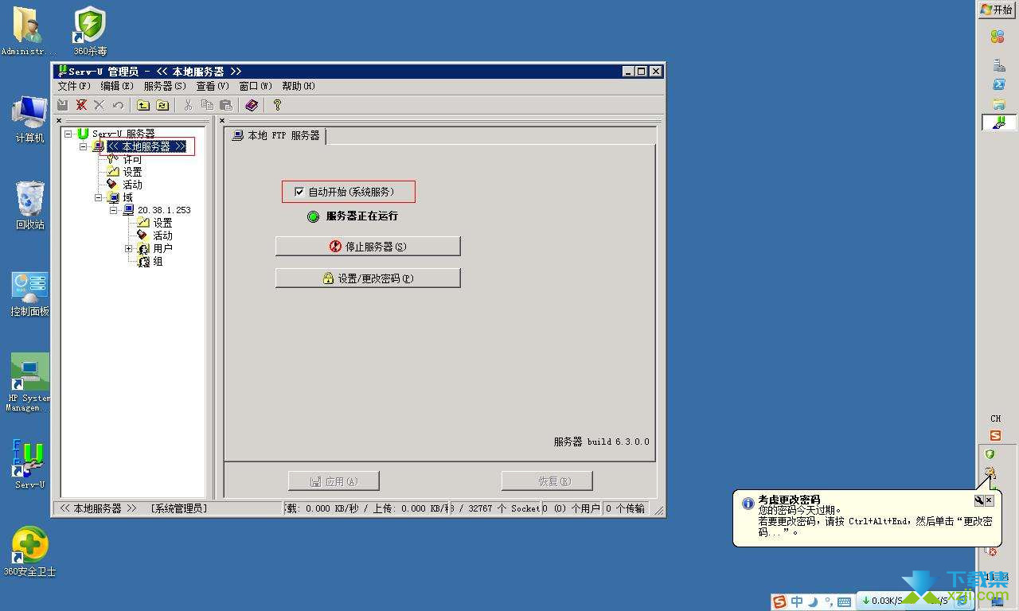Open the 控制面板 desktop icon

point(30,294)
